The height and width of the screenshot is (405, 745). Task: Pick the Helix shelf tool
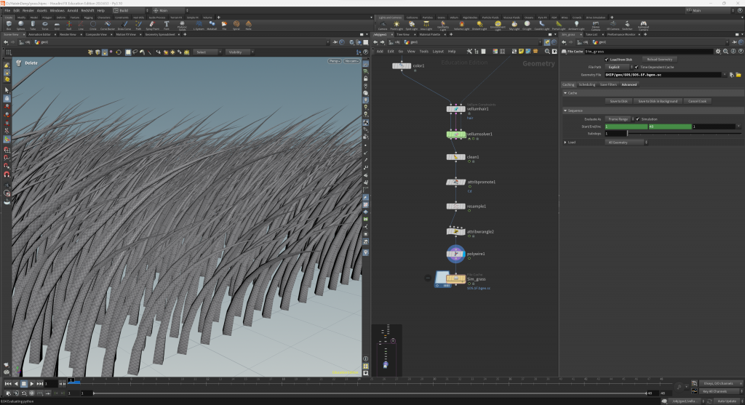click(248, 25)
